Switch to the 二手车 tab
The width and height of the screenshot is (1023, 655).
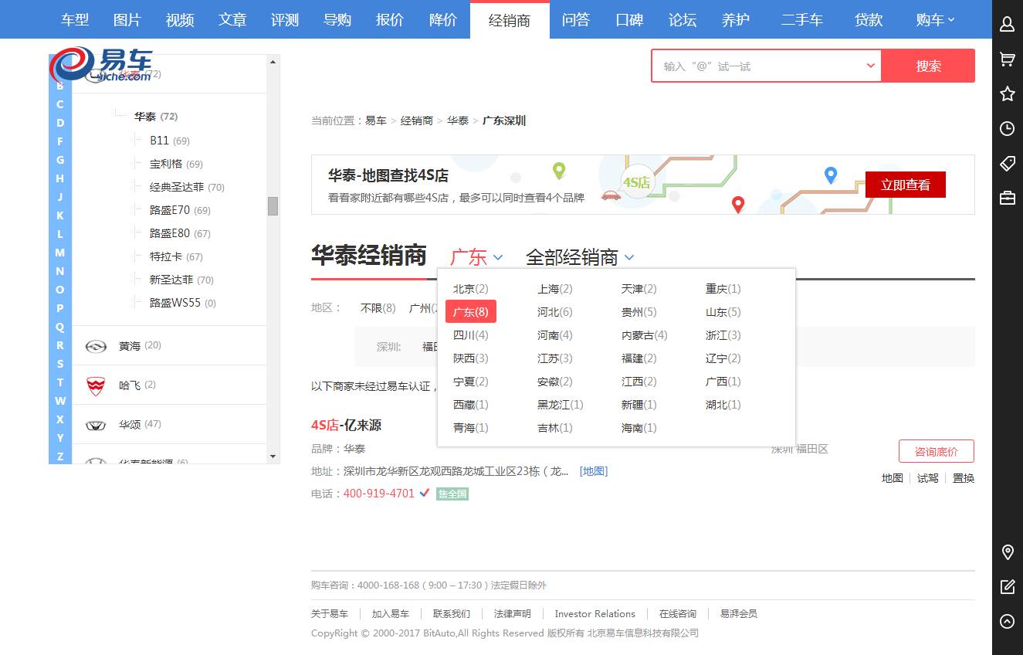[802, 20]
